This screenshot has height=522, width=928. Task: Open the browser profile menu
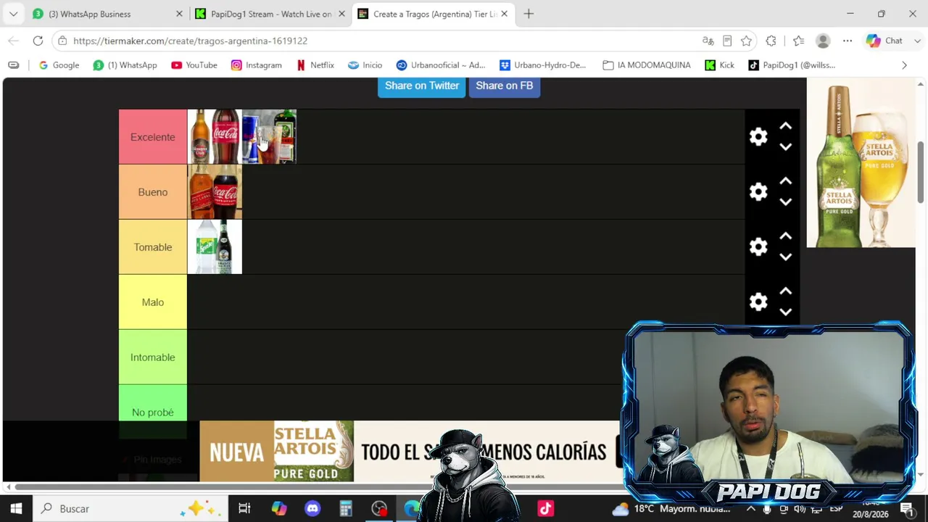(x=823, y=41)
